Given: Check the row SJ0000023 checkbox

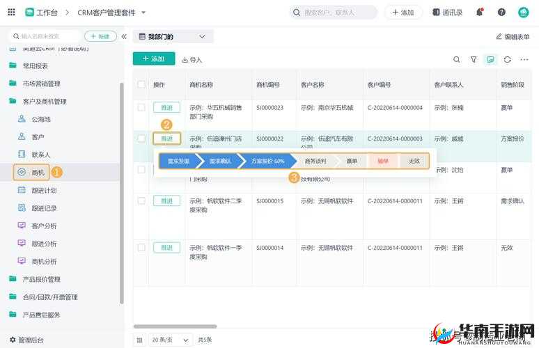Looking at the screenshot, I should 141,107.
